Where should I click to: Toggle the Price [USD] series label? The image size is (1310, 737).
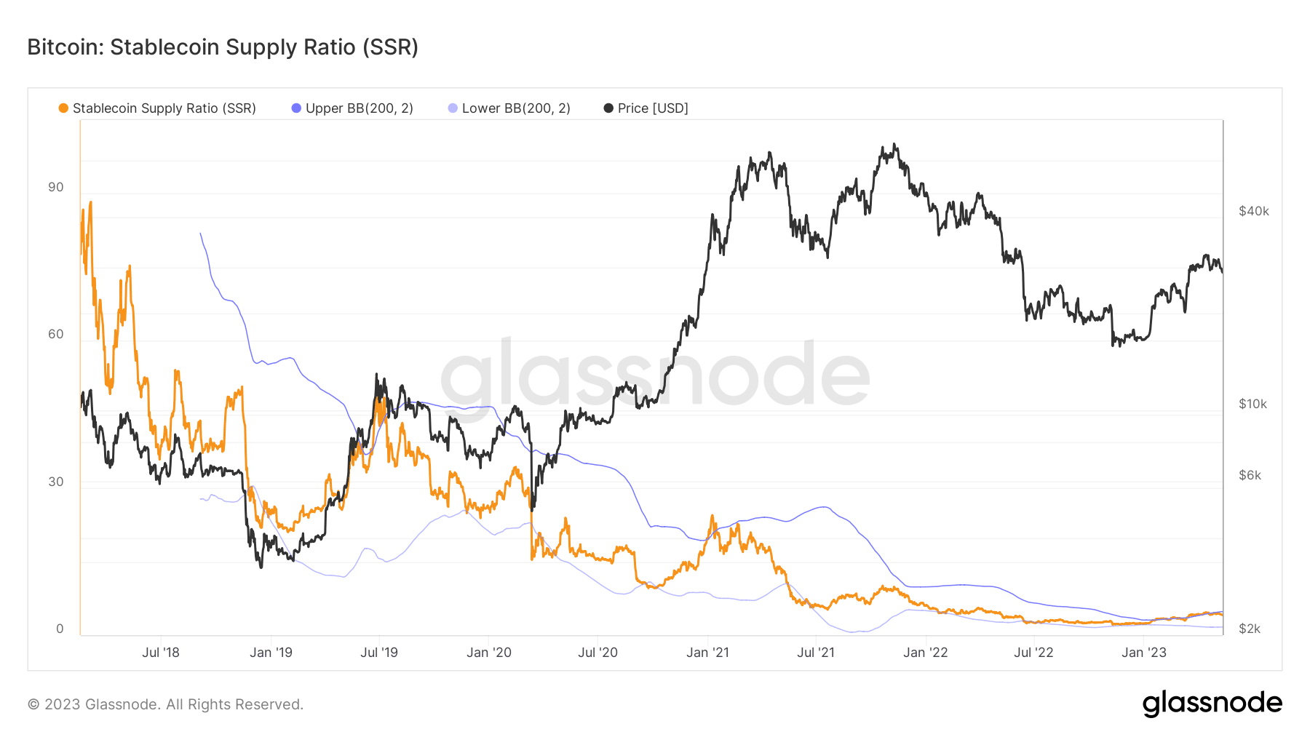[653, 108]
